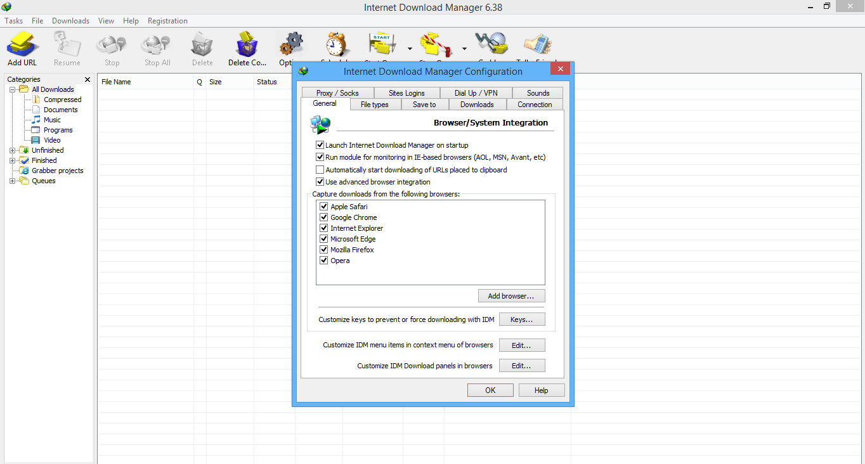Screen dimensions: 865x464
Task: Uncheck Apple Safari browser capture
Action: point(324,207)
